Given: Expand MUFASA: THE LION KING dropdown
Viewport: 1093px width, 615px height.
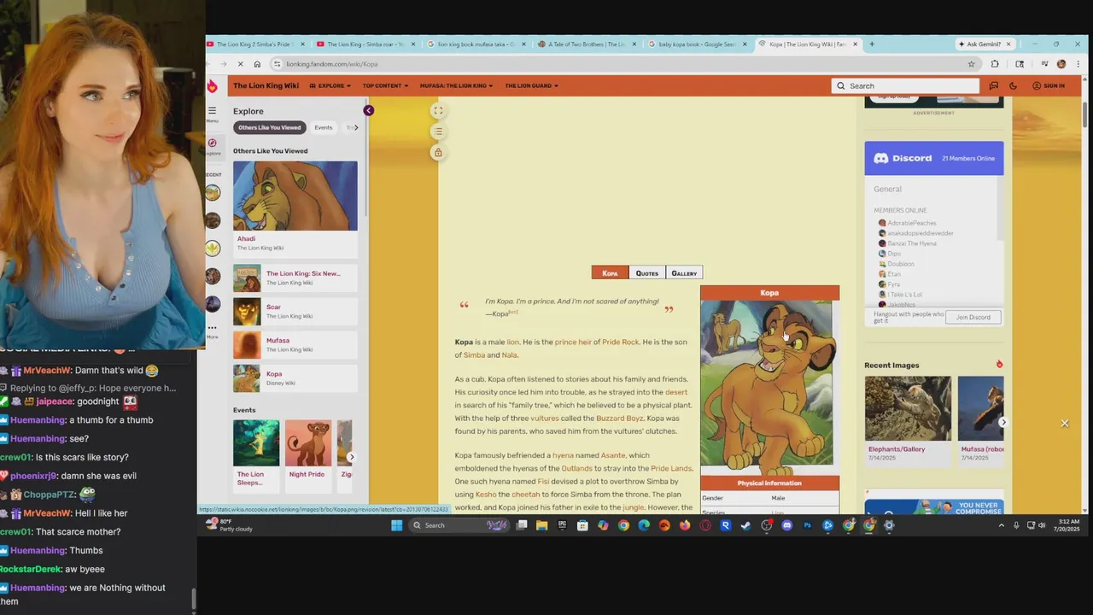Looking at the screenshot, I should click(457, 85).
